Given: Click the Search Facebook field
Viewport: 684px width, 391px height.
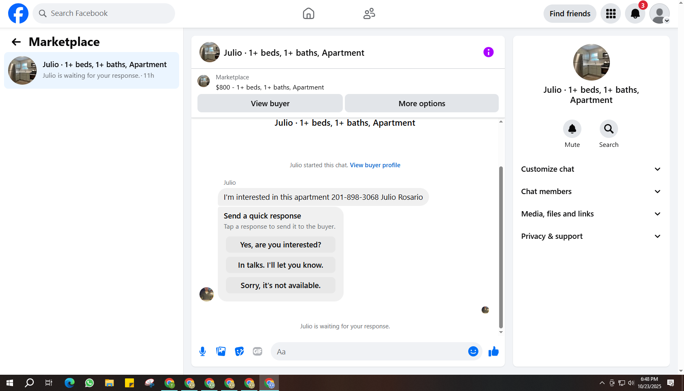Looking at the screenshot, I should click(x=104, y=13).
